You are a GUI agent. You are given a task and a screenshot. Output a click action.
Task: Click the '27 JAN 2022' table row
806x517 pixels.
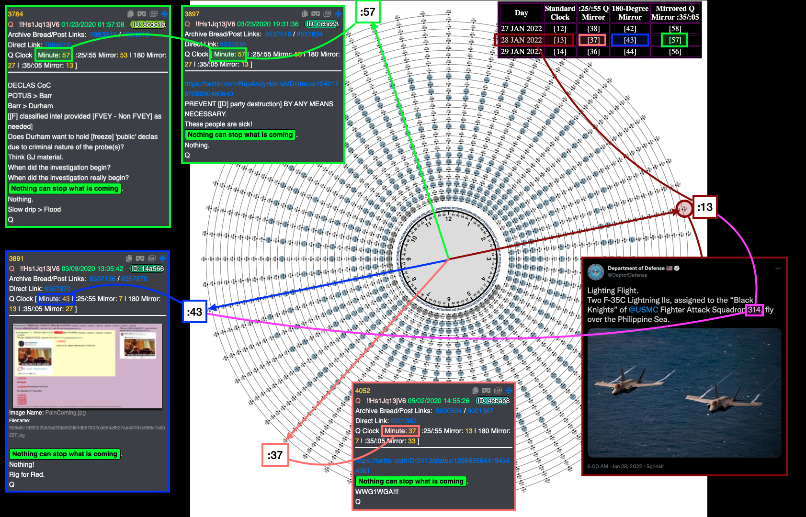pos(600,29)
